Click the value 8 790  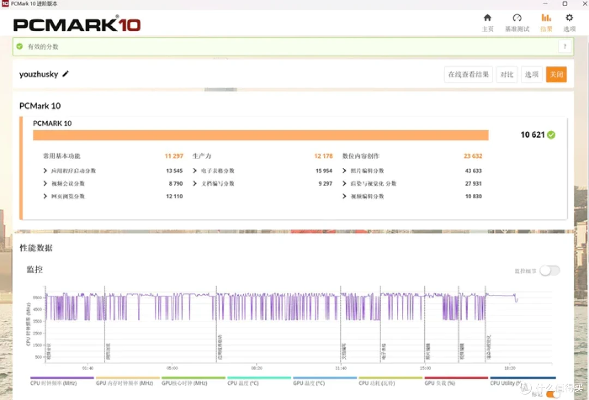pos(176,184)
